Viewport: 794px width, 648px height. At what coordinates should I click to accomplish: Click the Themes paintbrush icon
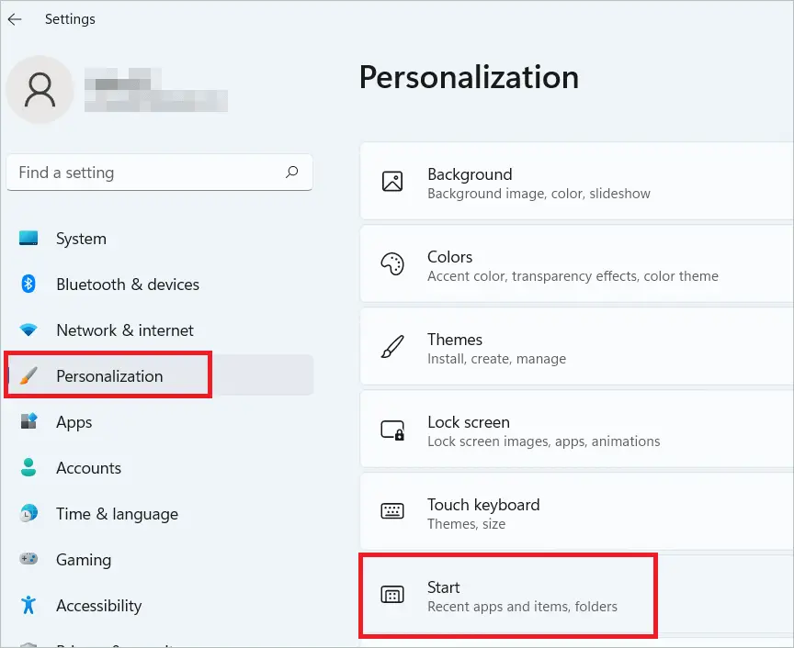click(393, 347)
